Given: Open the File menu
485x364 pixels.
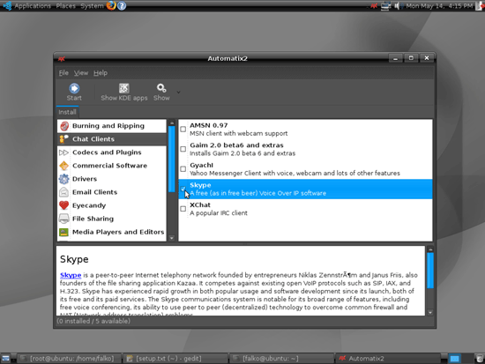Looking at the screenshot, I should [x=63, y=73].
